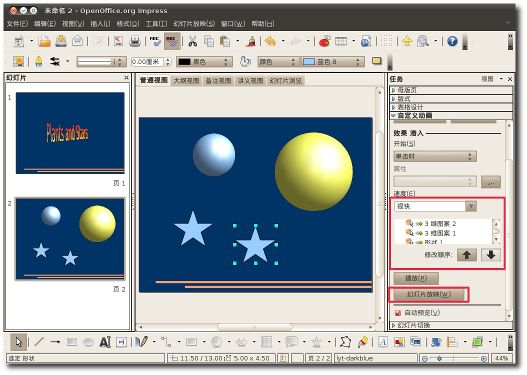The width and height of the screenshot is (527, 375).
Task: Run the spellcheck ABC icon
Action: tap(155, 41)
